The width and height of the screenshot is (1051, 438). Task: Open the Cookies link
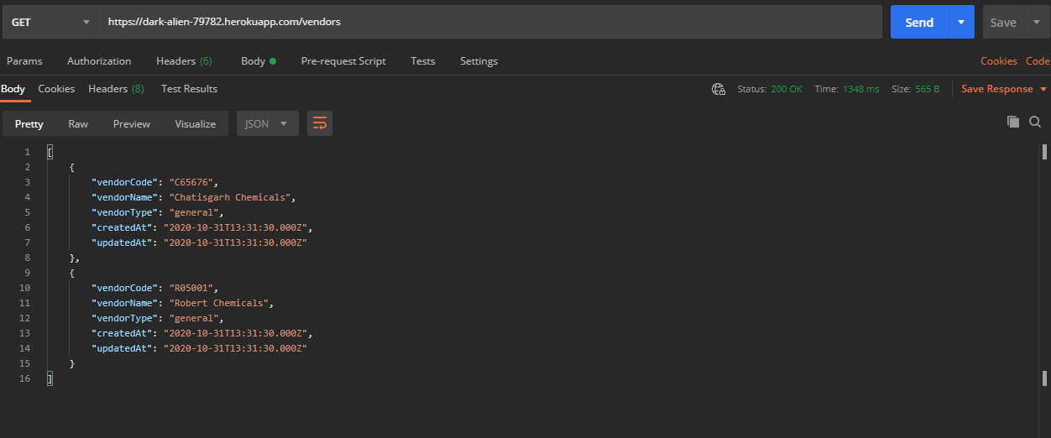point(999,61)
